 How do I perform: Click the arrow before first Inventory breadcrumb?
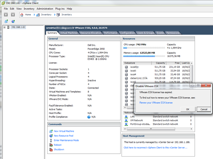(34, 15)
